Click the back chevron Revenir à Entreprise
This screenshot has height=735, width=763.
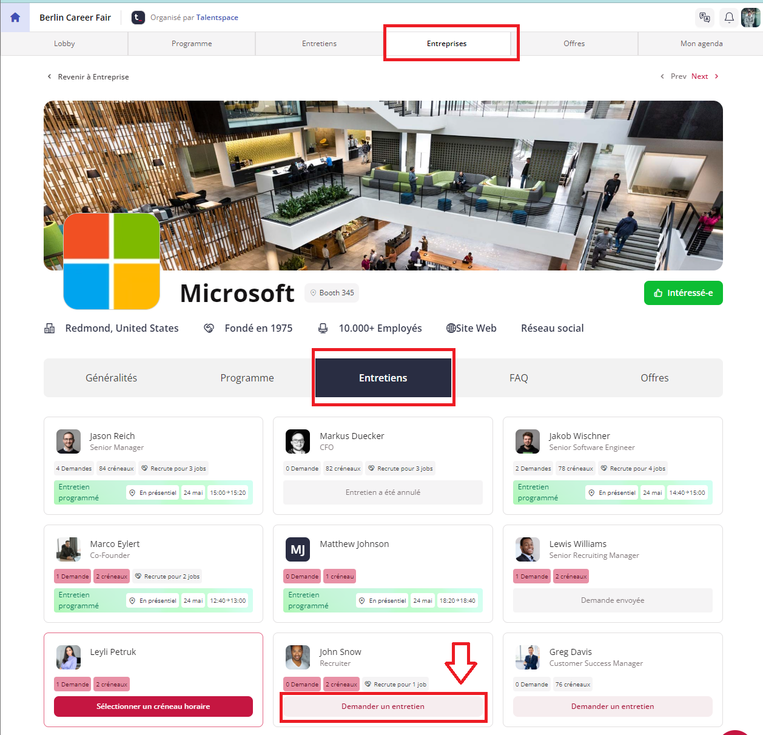[x=88, y=77]
